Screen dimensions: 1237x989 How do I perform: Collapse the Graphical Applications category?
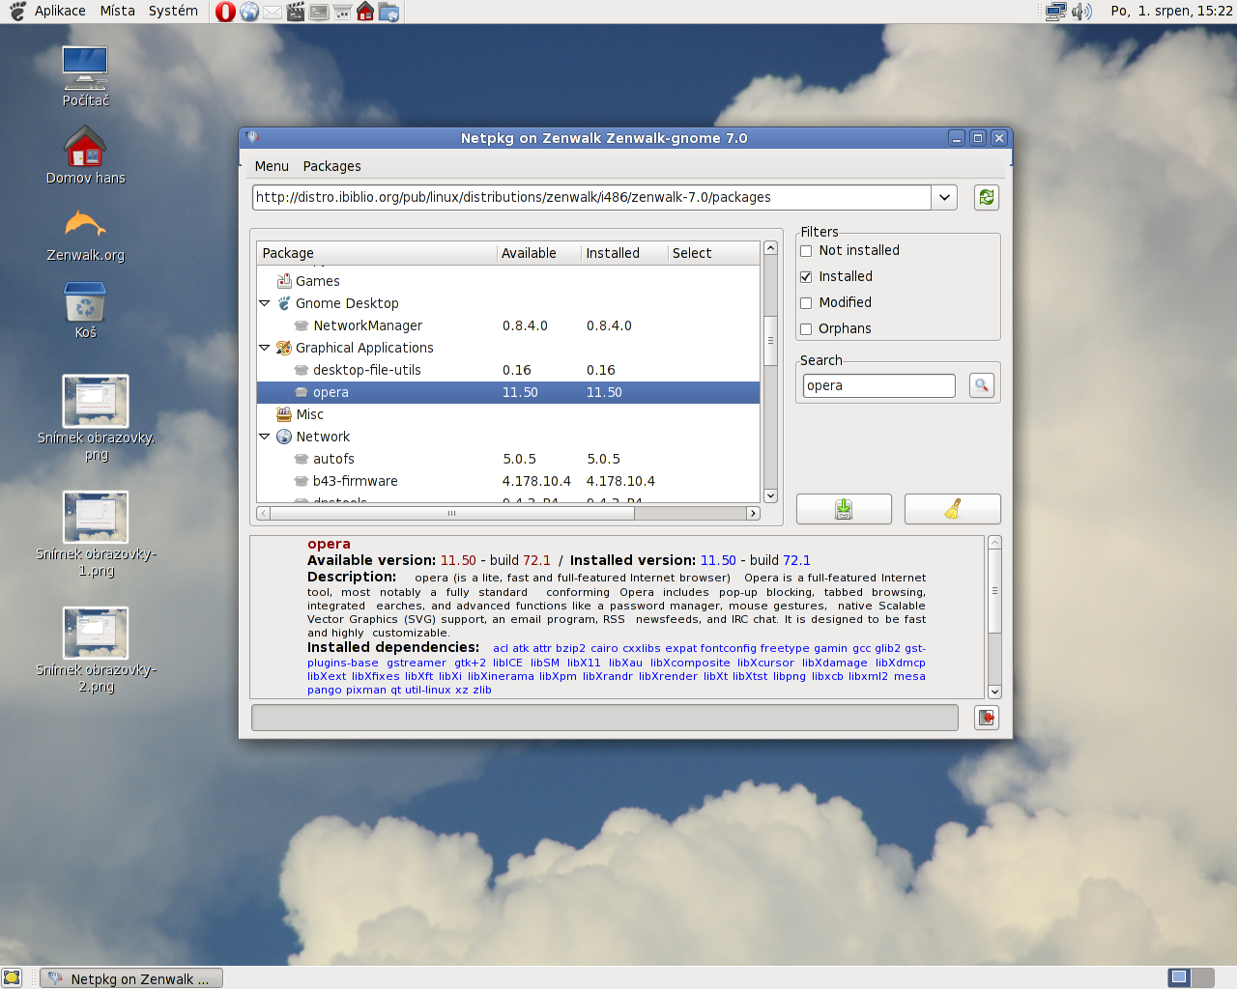(x=265, y=348)
